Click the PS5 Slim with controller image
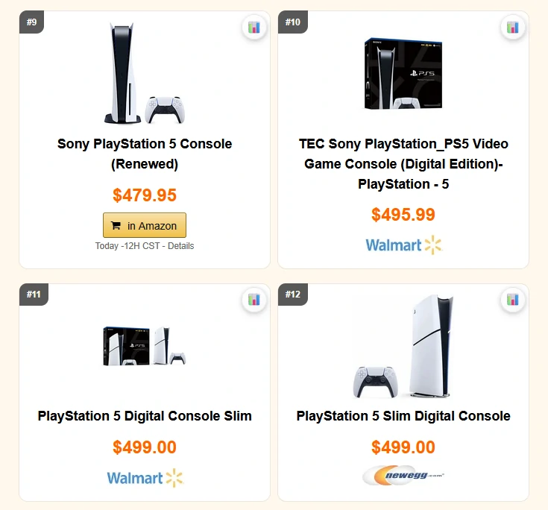This screenshot has height=510, width=548. [x=403, y=346]
